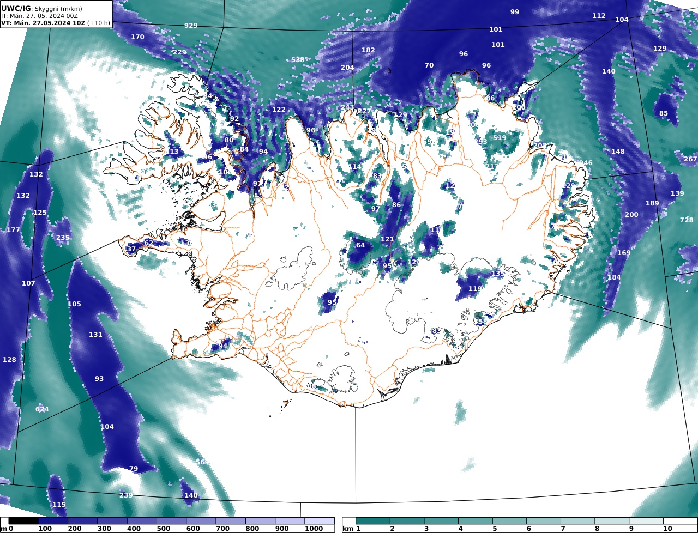The width and height of the screenshot is (698, 533).
Task: Click the visibility value 121
Action: [x=387, y=239]
